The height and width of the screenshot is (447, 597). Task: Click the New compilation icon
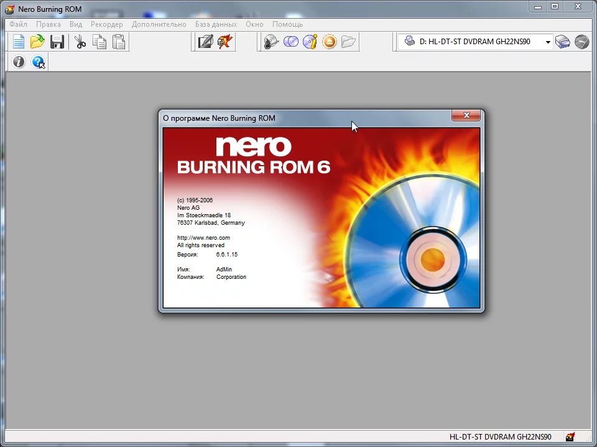18,42
